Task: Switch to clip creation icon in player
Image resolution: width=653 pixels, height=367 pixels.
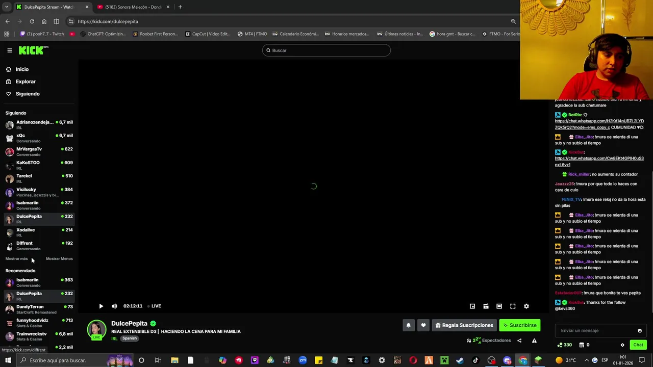Action: [x=486, y=306]
